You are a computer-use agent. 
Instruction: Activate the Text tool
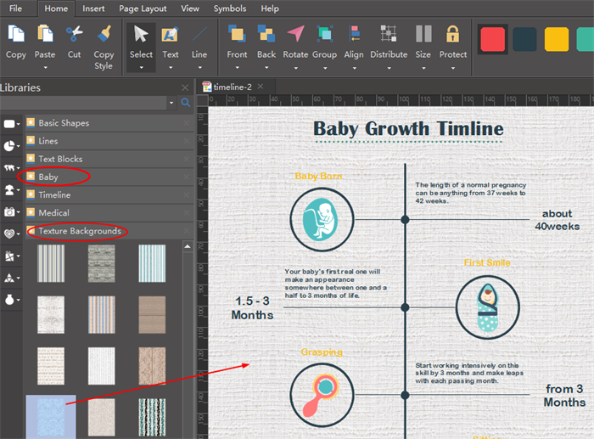tap(171, 35)
